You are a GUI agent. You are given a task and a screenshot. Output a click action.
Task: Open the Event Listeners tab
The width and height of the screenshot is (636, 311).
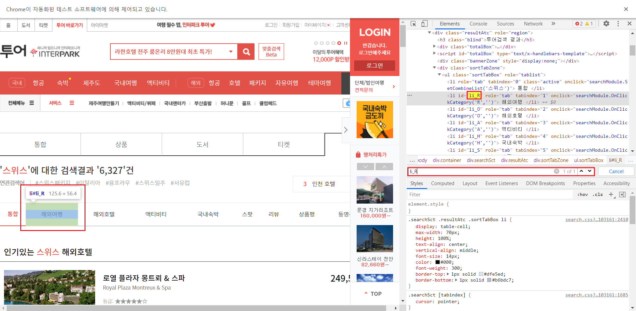pos(501,183)
